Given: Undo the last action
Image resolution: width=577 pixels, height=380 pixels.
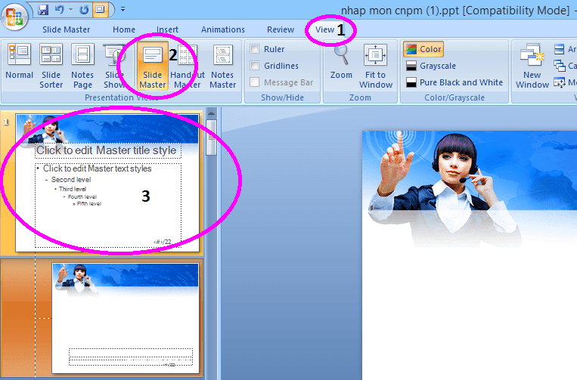Looking at the screenshot, I should 60,10.
